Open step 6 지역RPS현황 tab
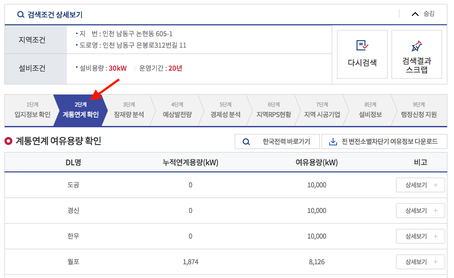This screenshot has height=278, width=454. (x=274, y=110)
